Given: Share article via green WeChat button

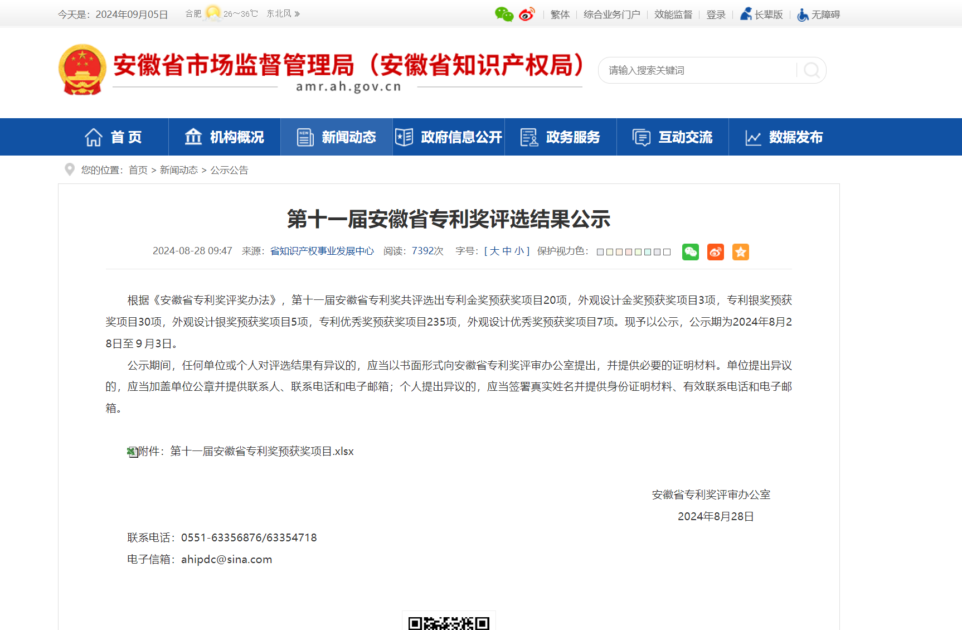Looking at the screenshot, I should (690, 252).
